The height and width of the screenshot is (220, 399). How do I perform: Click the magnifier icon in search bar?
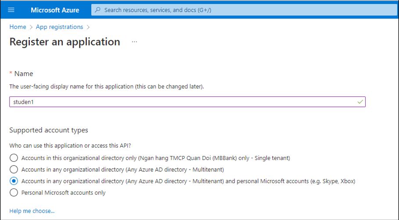click(x=98, y=10)
